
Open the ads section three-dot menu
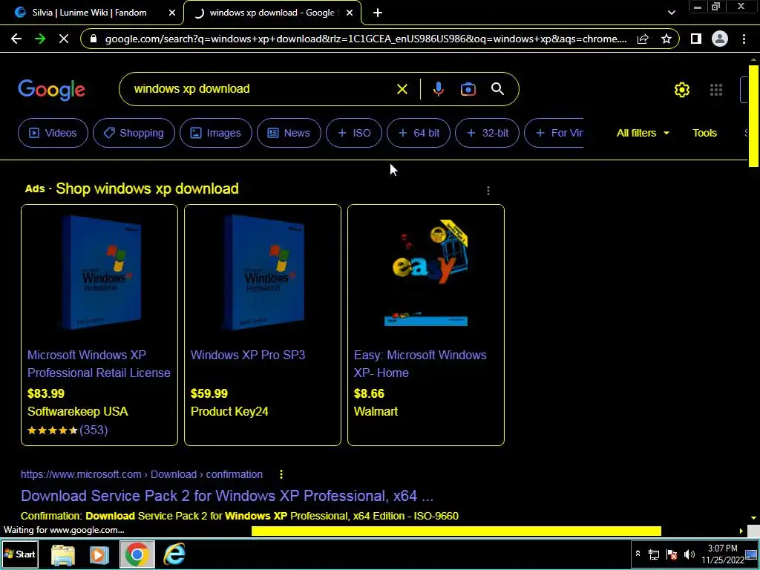488,191
